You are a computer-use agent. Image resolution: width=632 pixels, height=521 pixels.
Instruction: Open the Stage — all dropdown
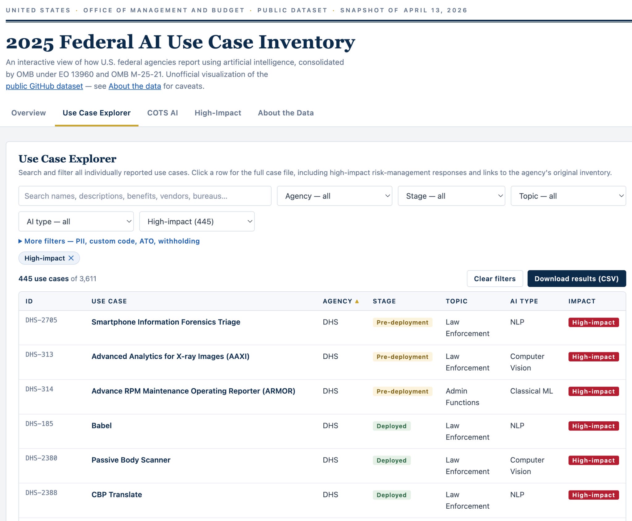[451, 196]
